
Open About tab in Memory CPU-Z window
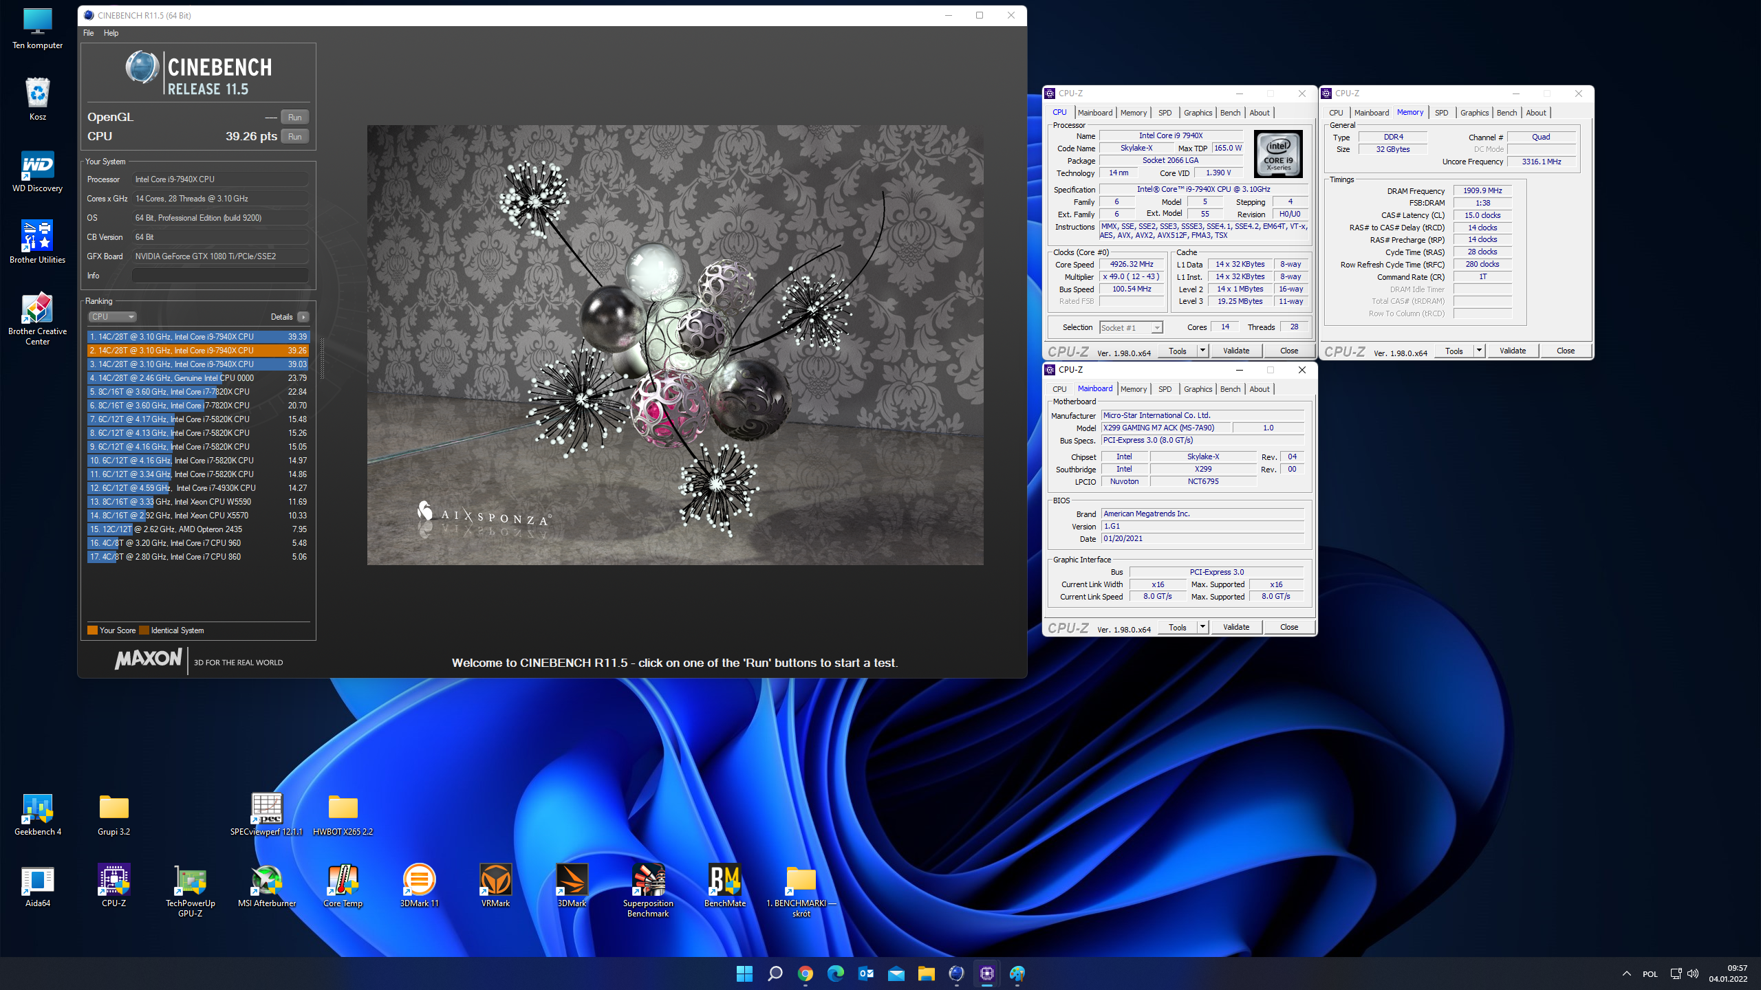[x=1535, y=113]
